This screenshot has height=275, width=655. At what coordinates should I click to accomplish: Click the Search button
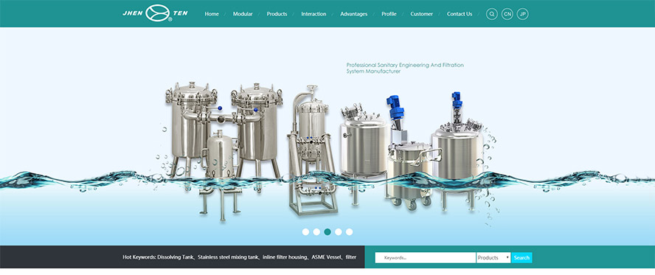coord(521,257)
